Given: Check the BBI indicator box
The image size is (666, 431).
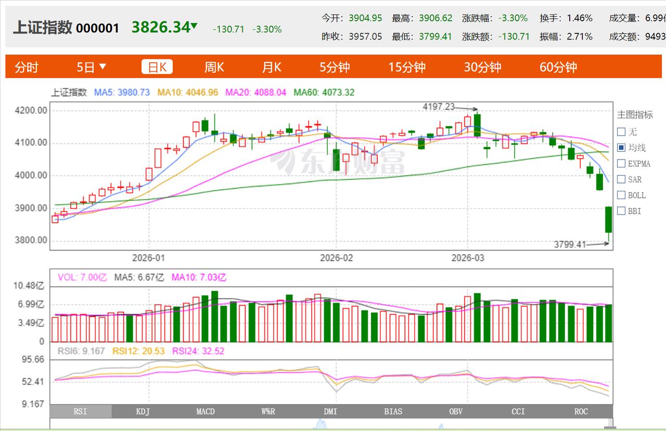Looking at the screenshot, I should 621,211.
